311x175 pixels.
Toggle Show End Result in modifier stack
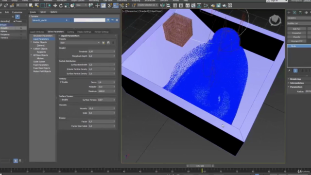pyautogui.click(x=295, y=70)
